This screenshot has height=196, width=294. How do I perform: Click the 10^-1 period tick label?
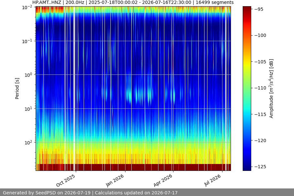(x=27, y=41)
